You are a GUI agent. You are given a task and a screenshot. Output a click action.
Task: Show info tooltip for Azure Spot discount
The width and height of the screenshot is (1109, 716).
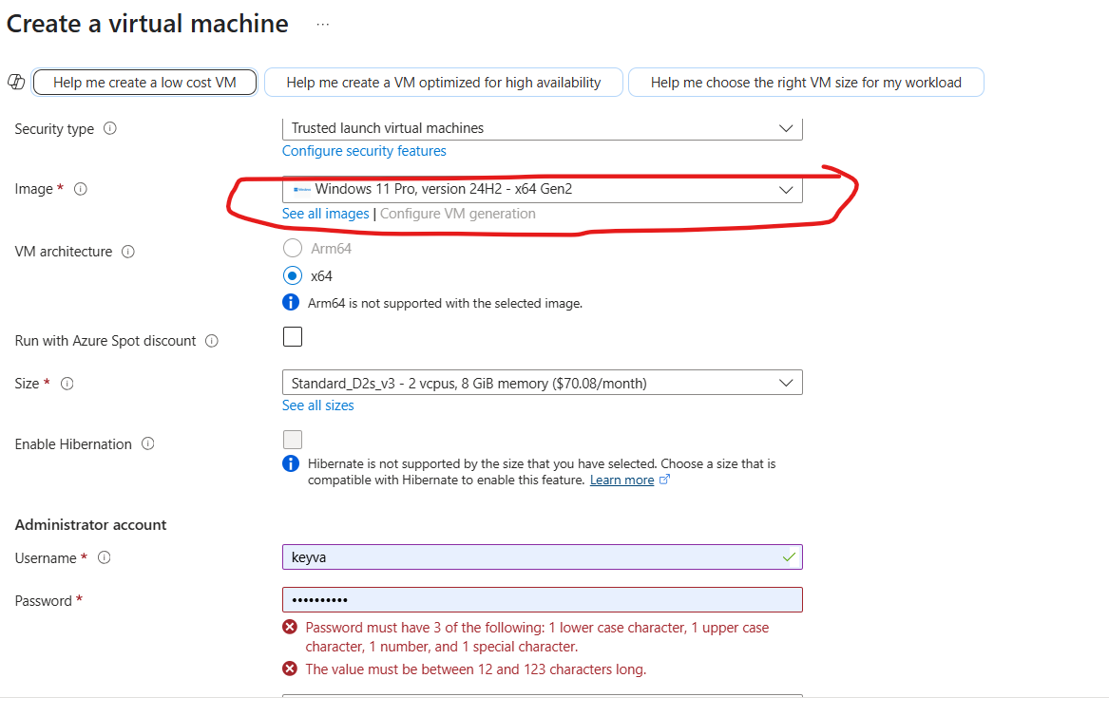[212, 341]
